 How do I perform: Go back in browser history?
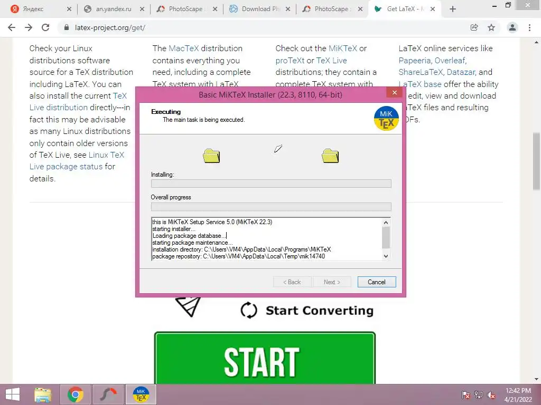tap(12, 27)
